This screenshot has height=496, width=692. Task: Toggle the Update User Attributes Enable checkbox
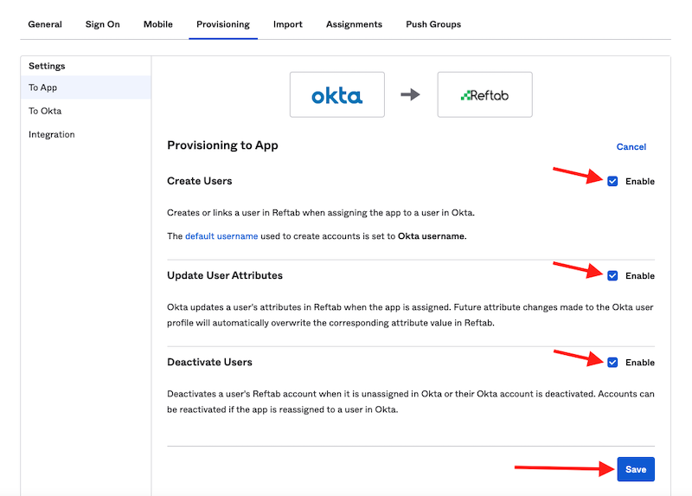(612, 275)
